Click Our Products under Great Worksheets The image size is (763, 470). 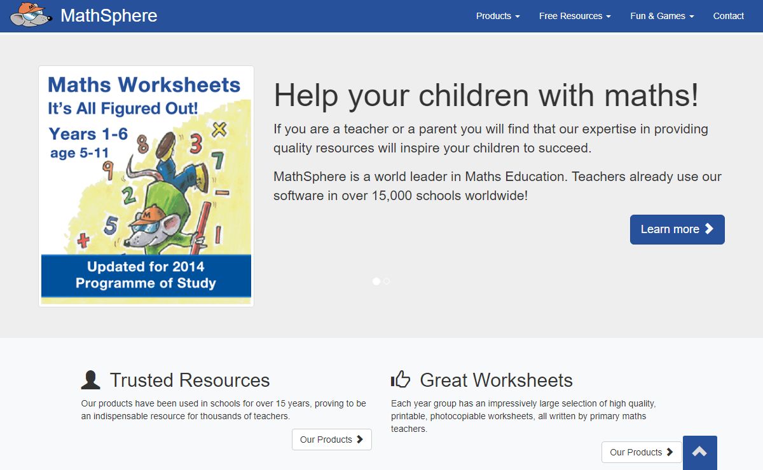tap(642, 452)
